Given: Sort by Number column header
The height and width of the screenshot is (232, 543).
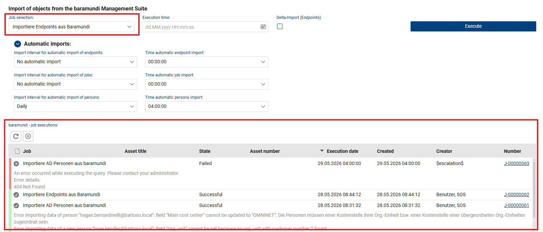Looking at the screenshot, I should 513,151.
